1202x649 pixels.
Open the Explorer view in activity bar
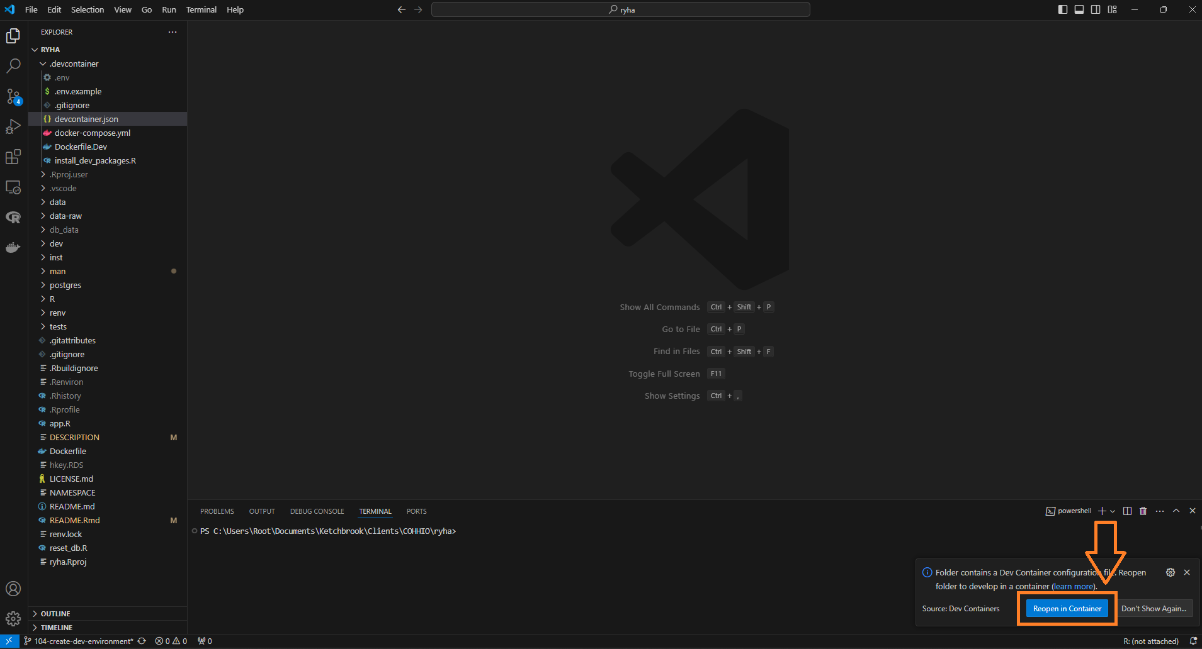pos(13,36)
